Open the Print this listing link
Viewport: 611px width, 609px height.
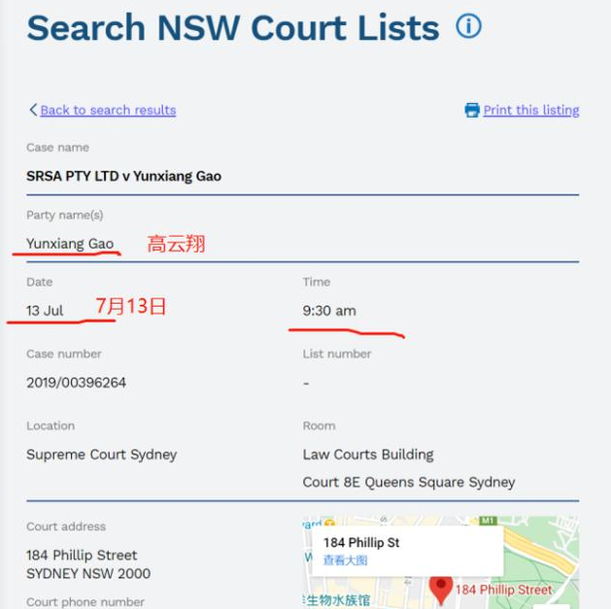[530, 110]
